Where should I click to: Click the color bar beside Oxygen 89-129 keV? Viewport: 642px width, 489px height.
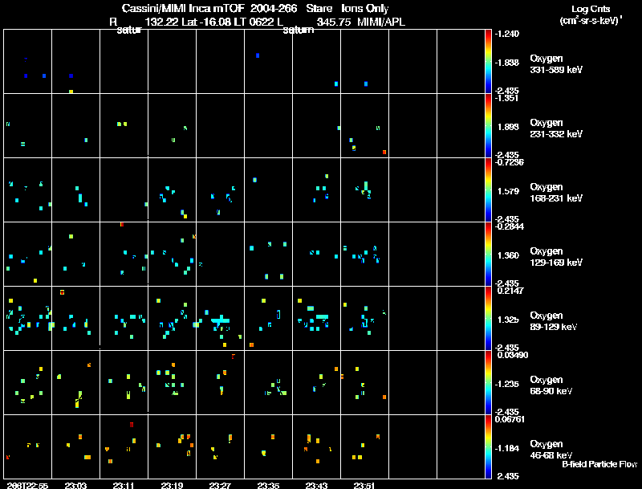click(488, 318)
